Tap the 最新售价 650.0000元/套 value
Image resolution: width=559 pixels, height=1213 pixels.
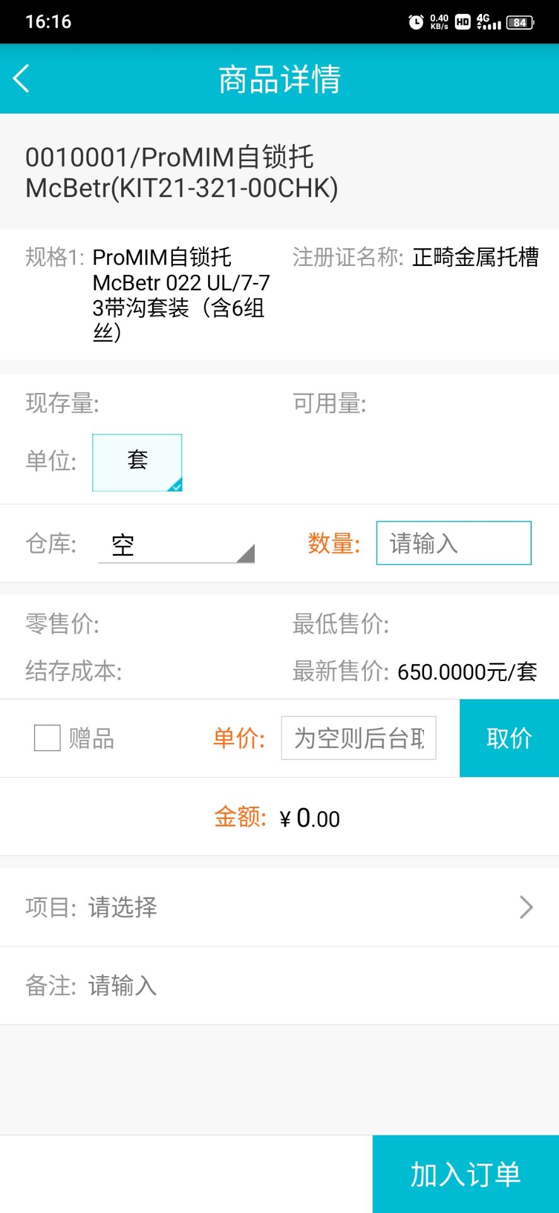[467, 672]
